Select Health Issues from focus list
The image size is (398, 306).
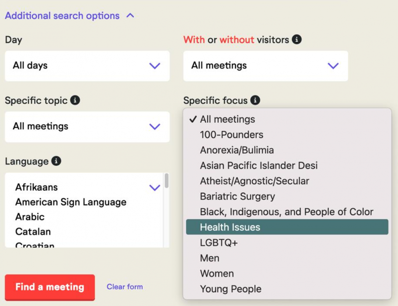[230, 227]
